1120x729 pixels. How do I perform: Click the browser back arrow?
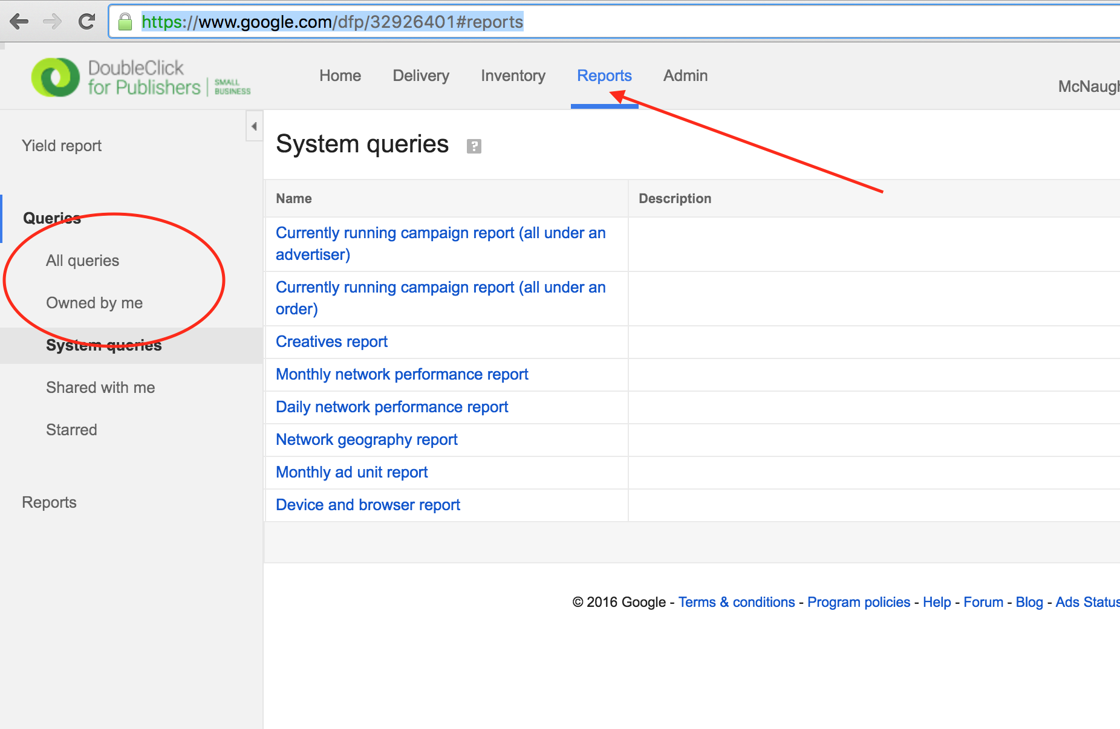[19, 22]
